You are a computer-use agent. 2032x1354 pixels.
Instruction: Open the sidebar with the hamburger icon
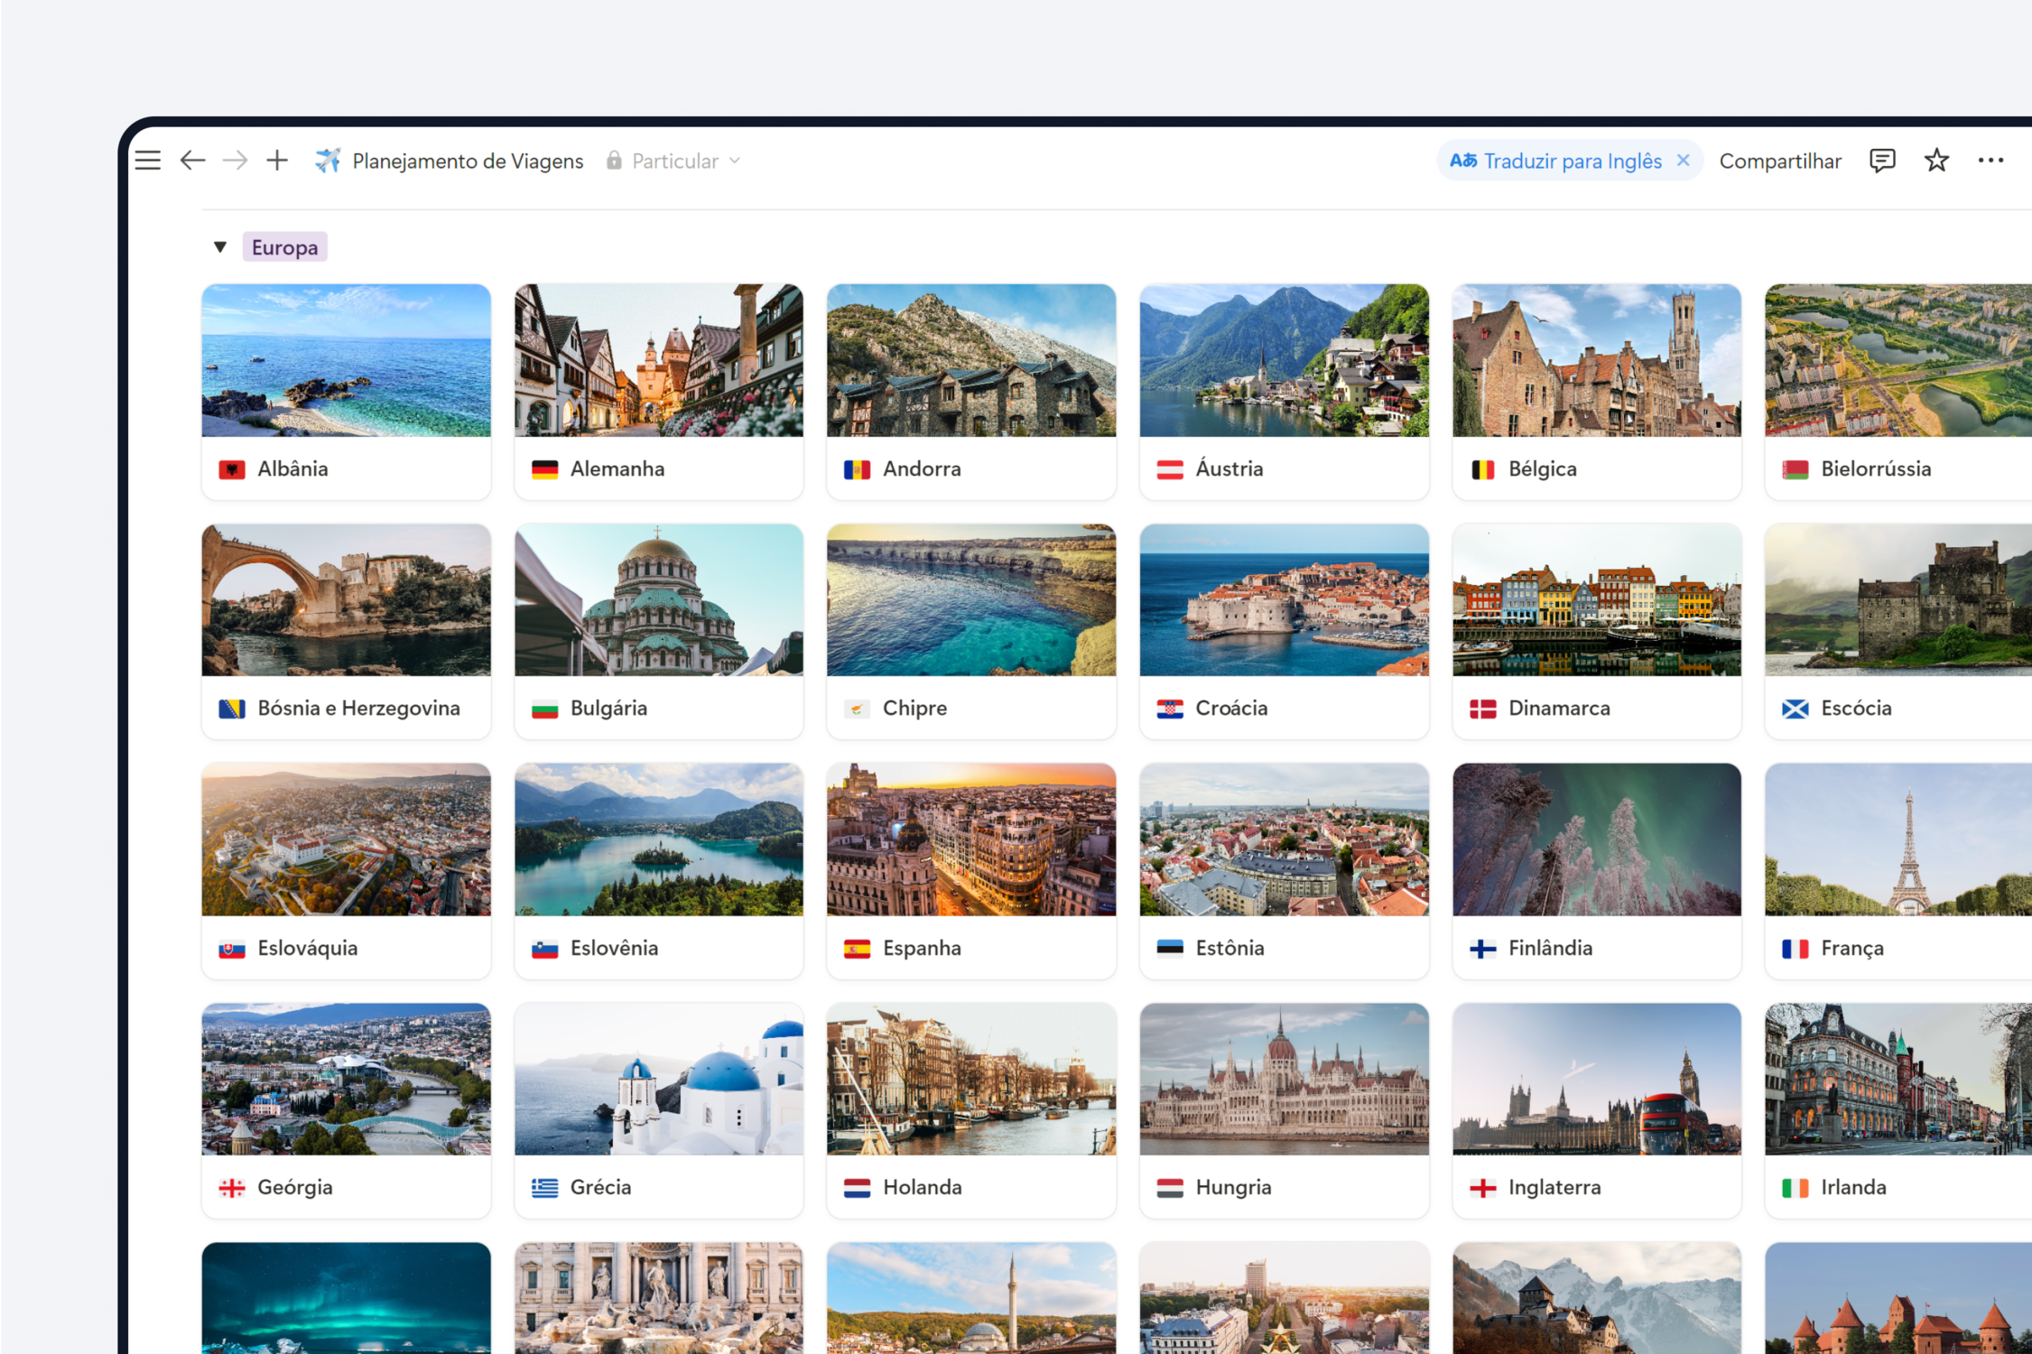[x=147, y=160]
